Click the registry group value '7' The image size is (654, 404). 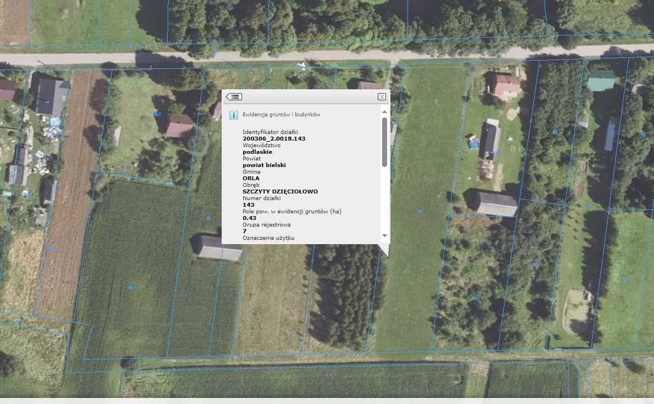pyautogui.click(x=245, y=231)
